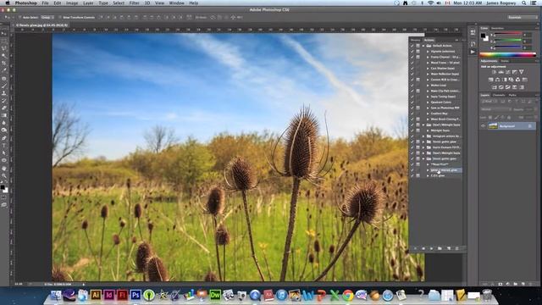The image size is (542, 305).
Task: Open the Essentials workspace dropdown
Action: (522, 17)
